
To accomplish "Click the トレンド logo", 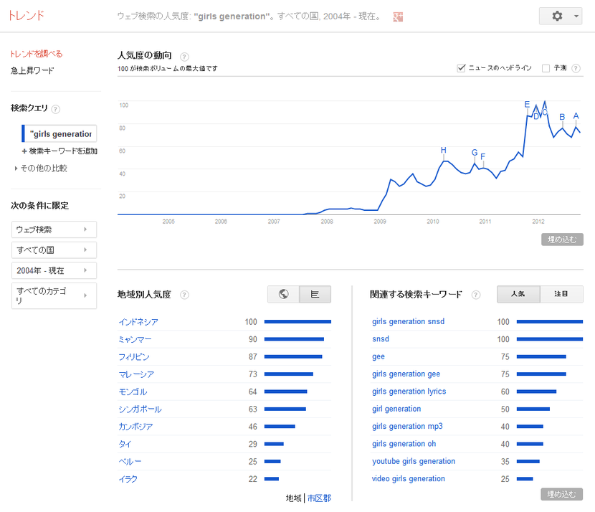I will [x=27, y=16].
